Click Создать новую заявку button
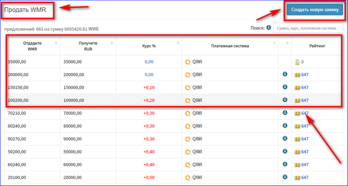This screenshot has height=186, width=348. click(315, 10)
